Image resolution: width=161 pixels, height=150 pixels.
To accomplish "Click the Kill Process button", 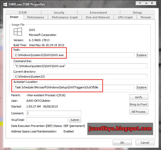I will tap(139, 112).
